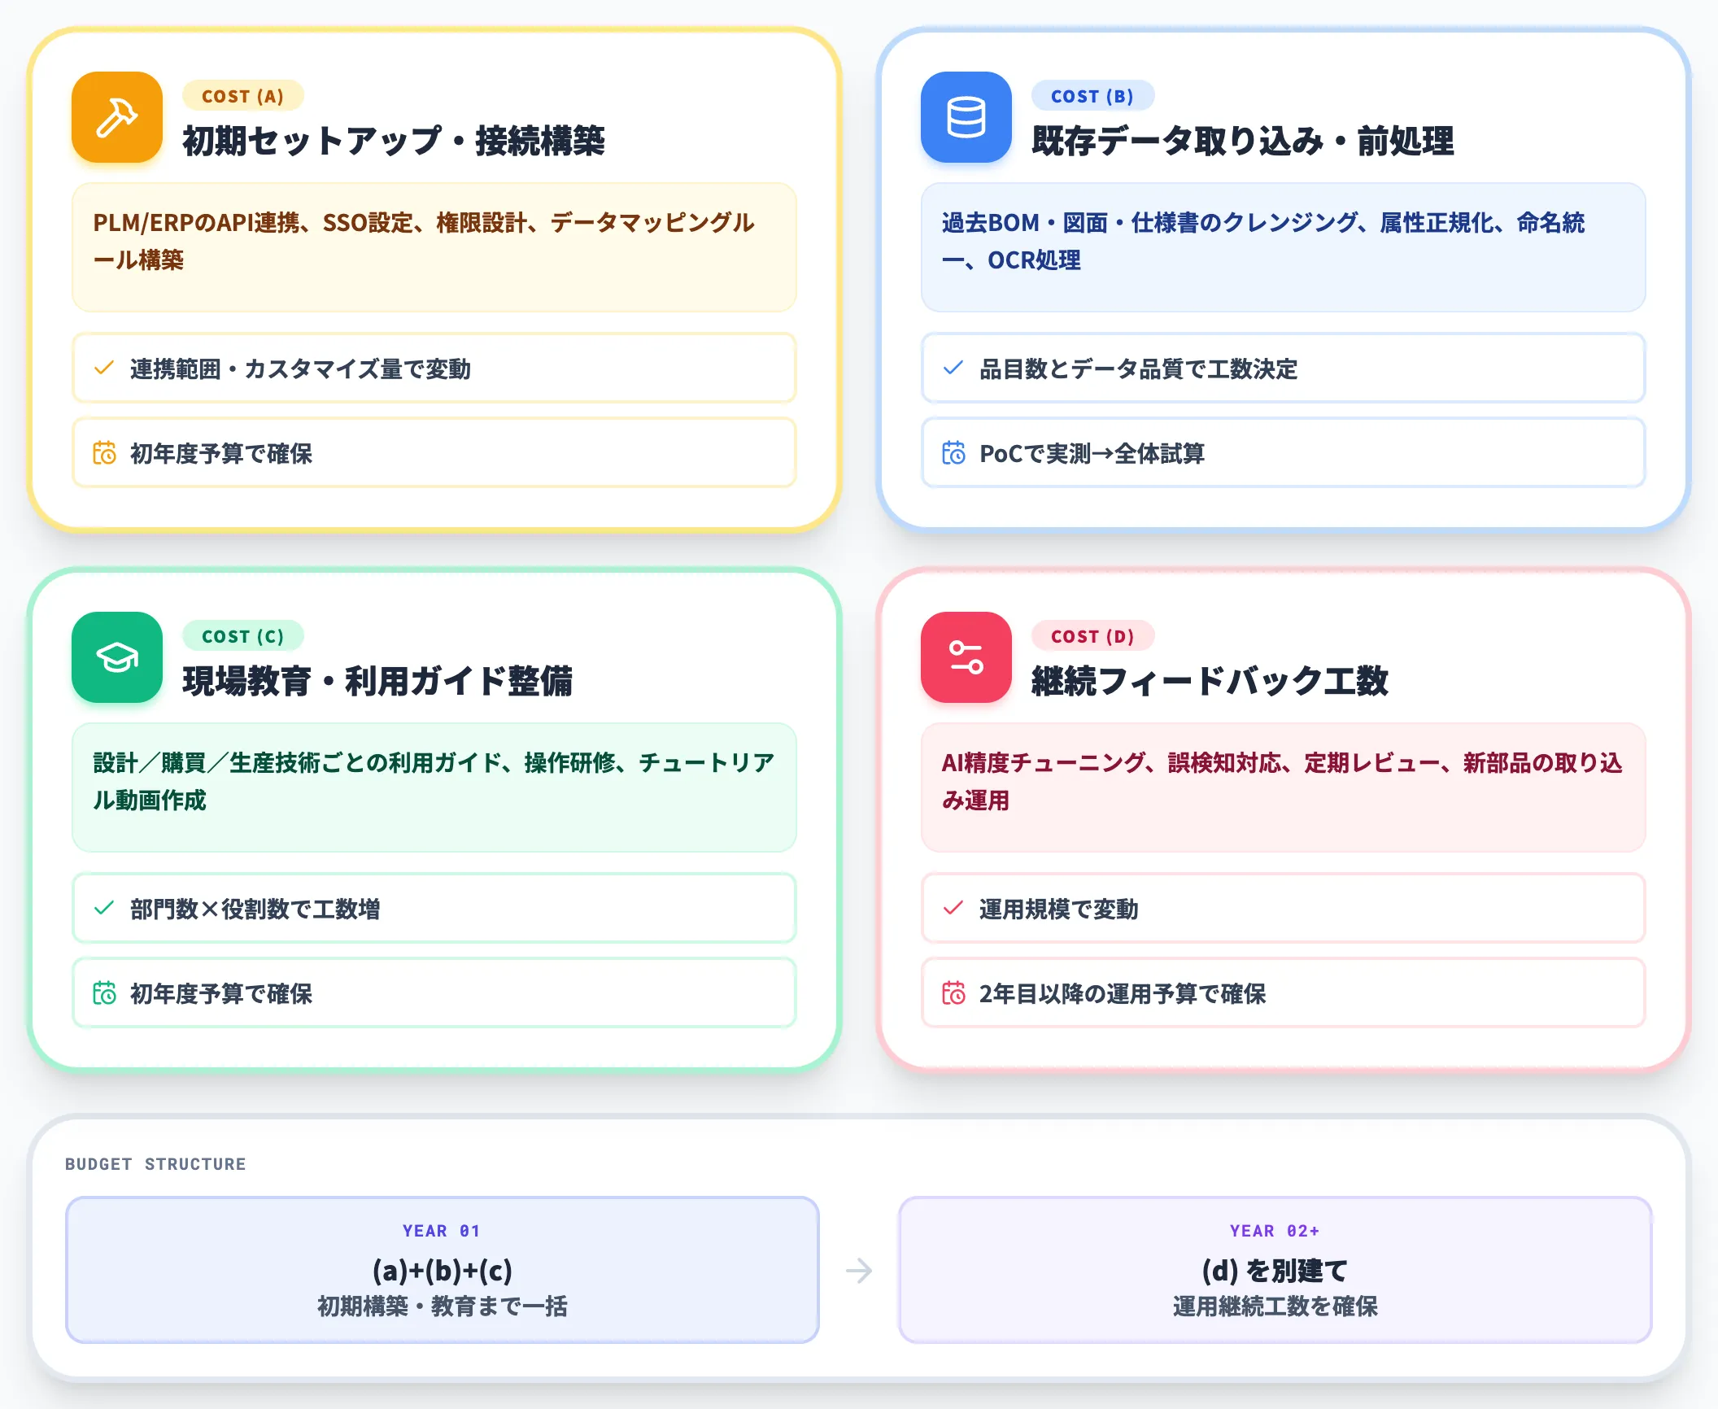Click 運用継続工数を確保 caption
1718x1409 pixels.
[x=1275, y=1306]
